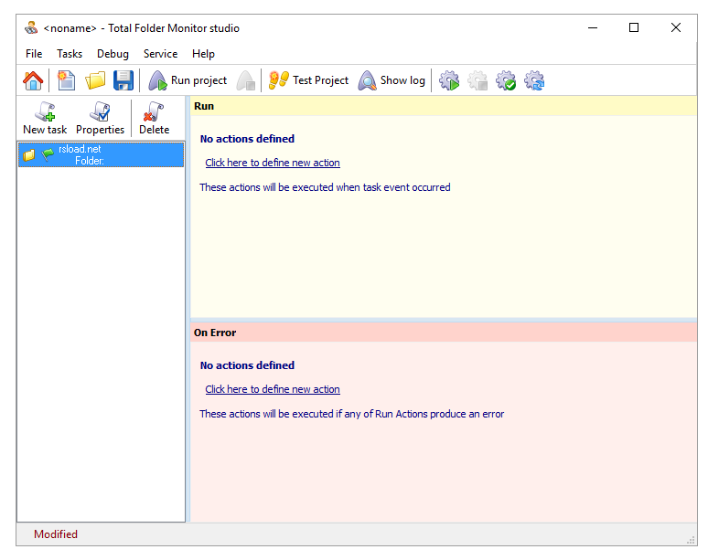Click the greyed-out stop project icon
The height and width of the screenshot is (560, 708).
(246, 80)
